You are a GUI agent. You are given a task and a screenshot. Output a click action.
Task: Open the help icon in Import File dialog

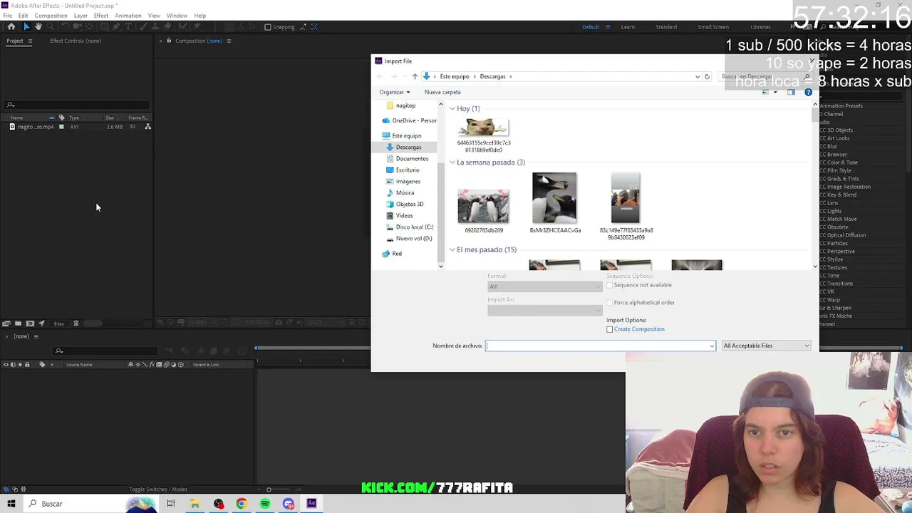[808, 92]
